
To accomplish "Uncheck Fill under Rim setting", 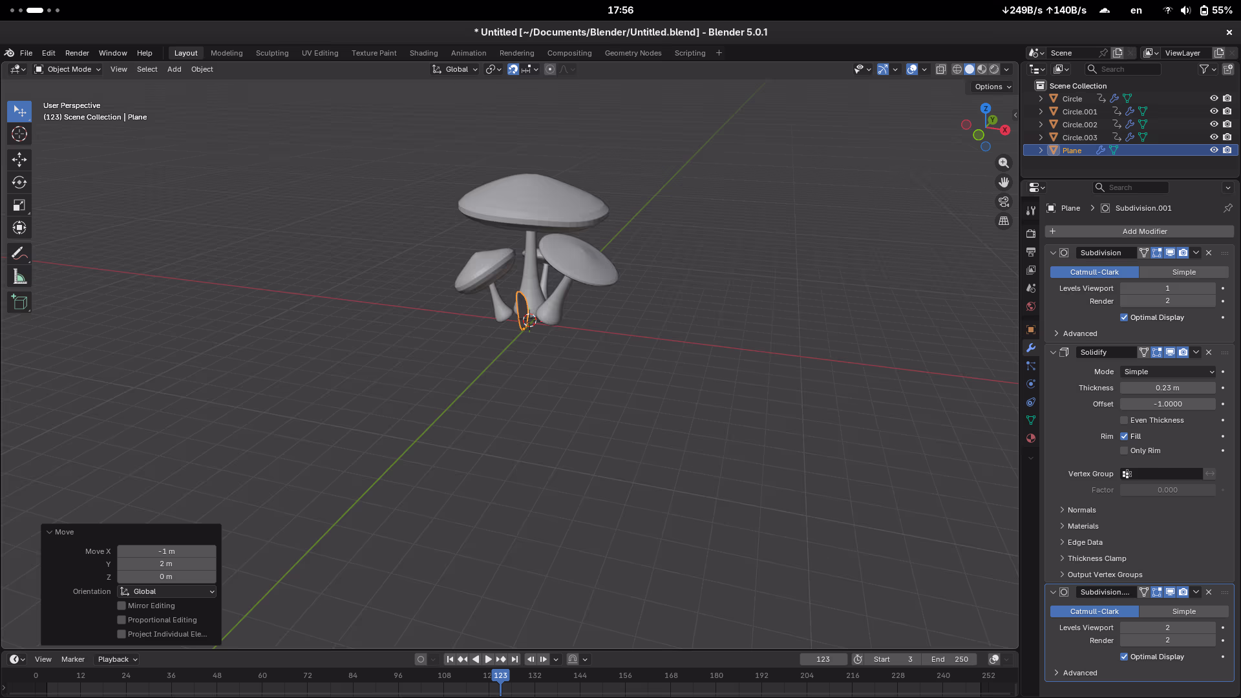I will coord(1124,436).
